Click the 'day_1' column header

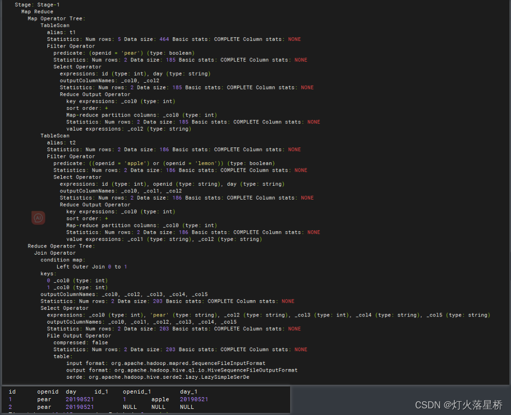[189, 392]
